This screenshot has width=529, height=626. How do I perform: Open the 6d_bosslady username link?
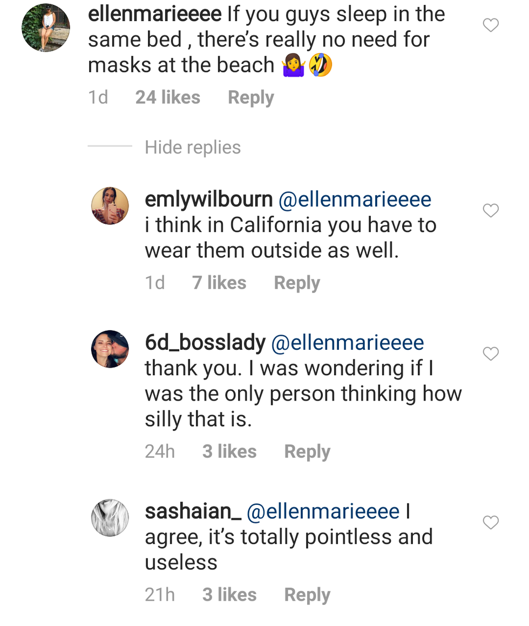coord(205,342)
